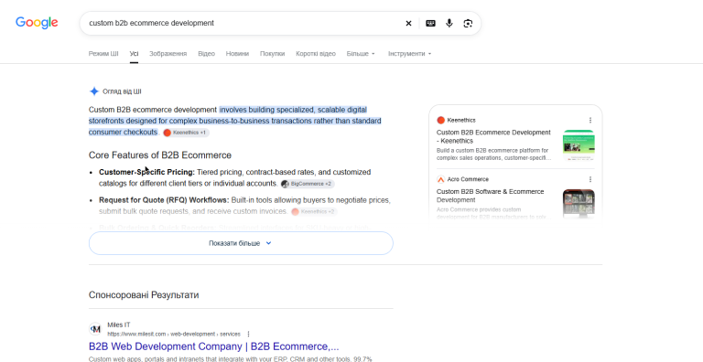Screen dimensions: 703x362
Task: Click the Google logo
Action: 37,23
